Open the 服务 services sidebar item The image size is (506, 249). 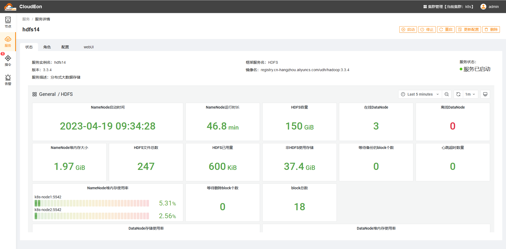click(x=8, y=42)
